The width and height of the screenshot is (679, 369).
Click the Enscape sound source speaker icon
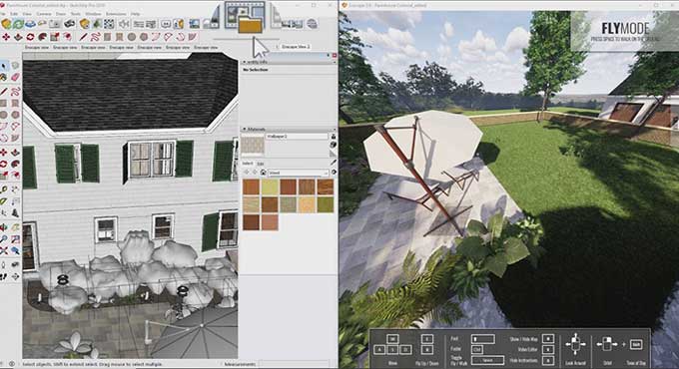pos(124,24)
